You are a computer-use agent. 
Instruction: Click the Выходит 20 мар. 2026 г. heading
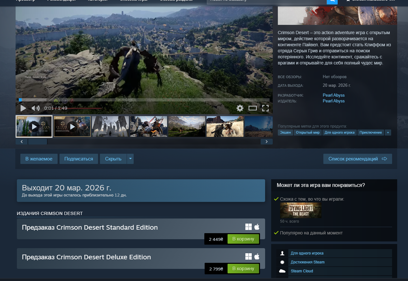click(x=67, y=188)
